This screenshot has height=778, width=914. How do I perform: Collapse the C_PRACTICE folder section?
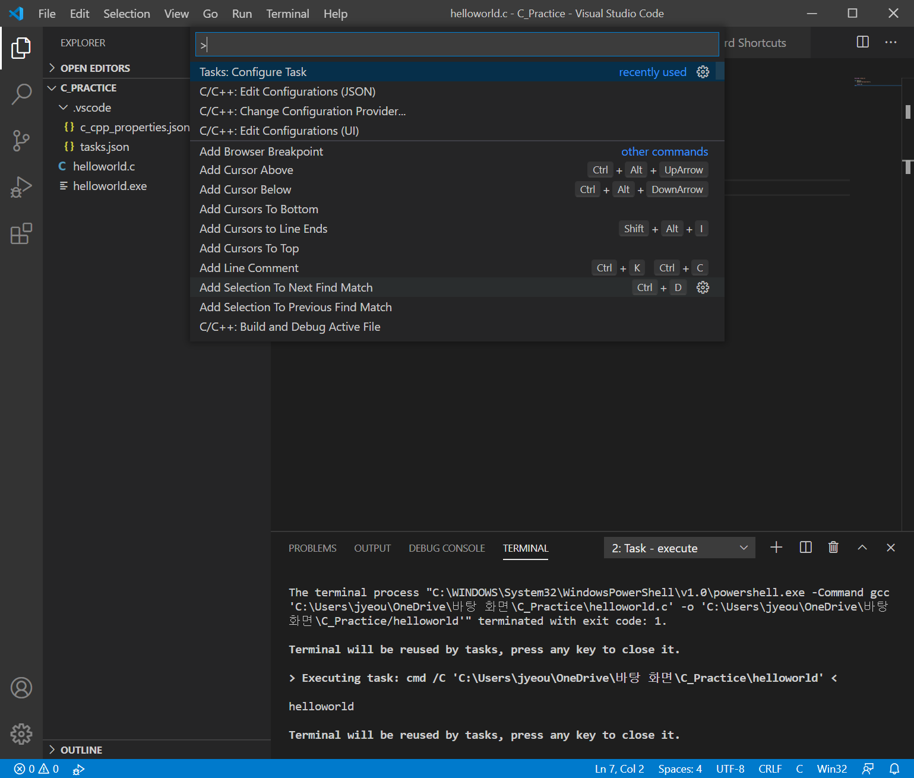[x=88, y=88]
